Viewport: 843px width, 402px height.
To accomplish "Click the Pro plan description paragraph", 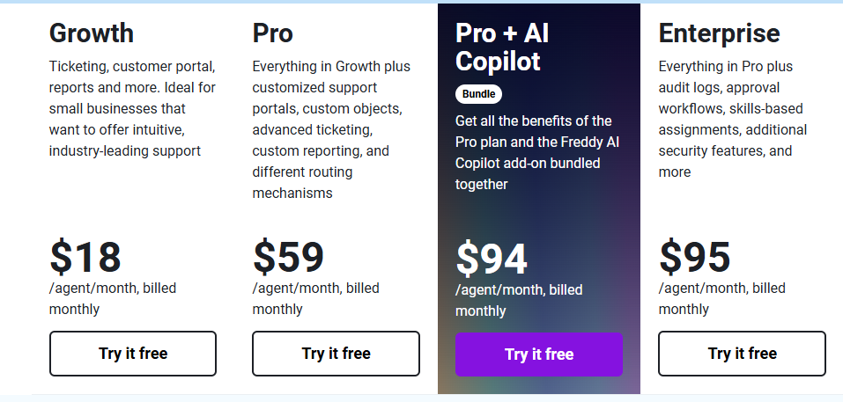I will coord(330,129).
